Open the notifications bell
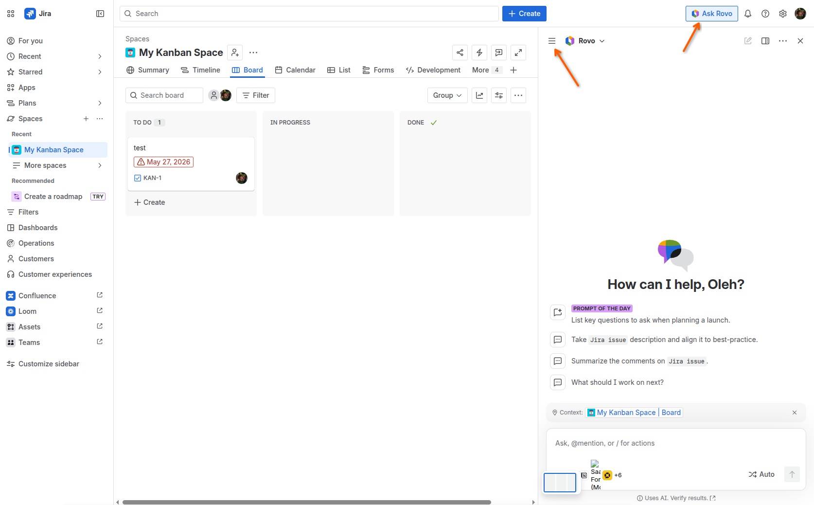The height and width of the screenshot is (505, 814). click(748, 14)
